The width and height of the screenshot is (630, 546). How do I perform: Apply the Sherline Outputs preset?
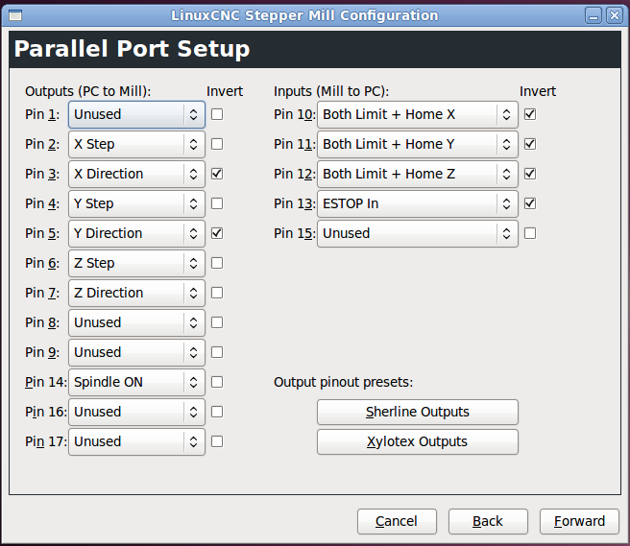[418, 412]
